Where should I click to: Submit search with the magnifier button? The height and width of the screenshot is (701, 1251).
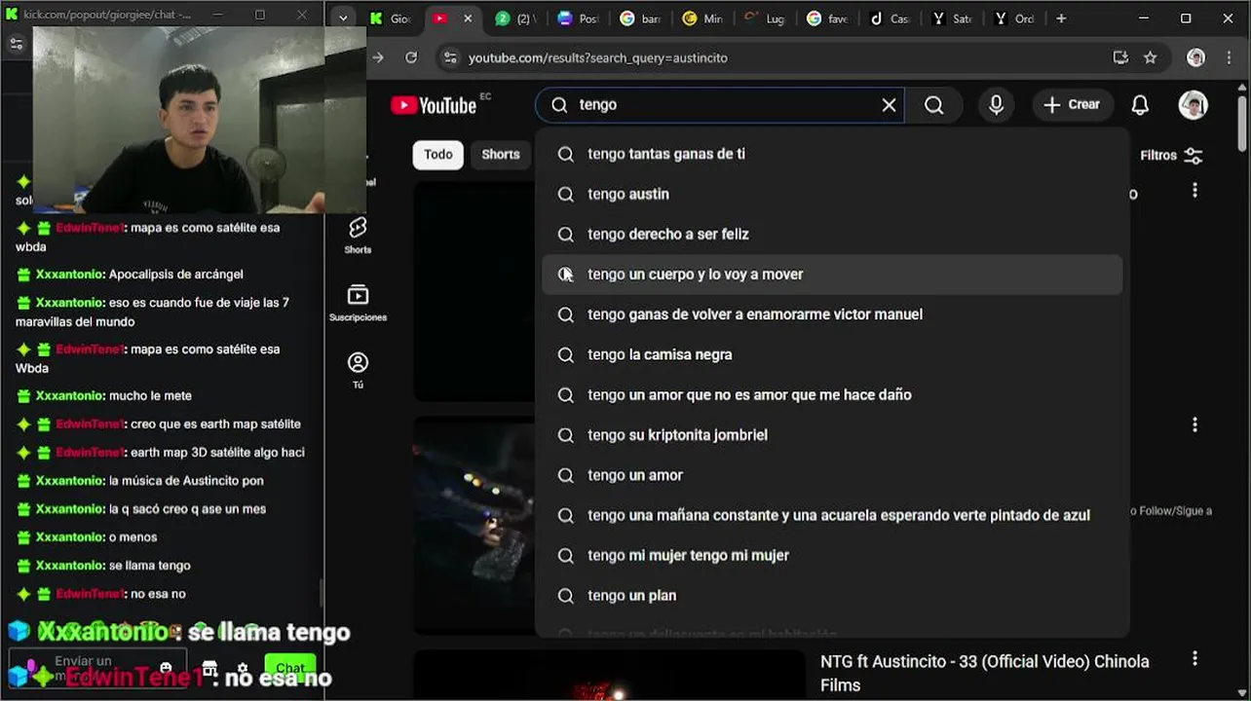pos(933,105)
